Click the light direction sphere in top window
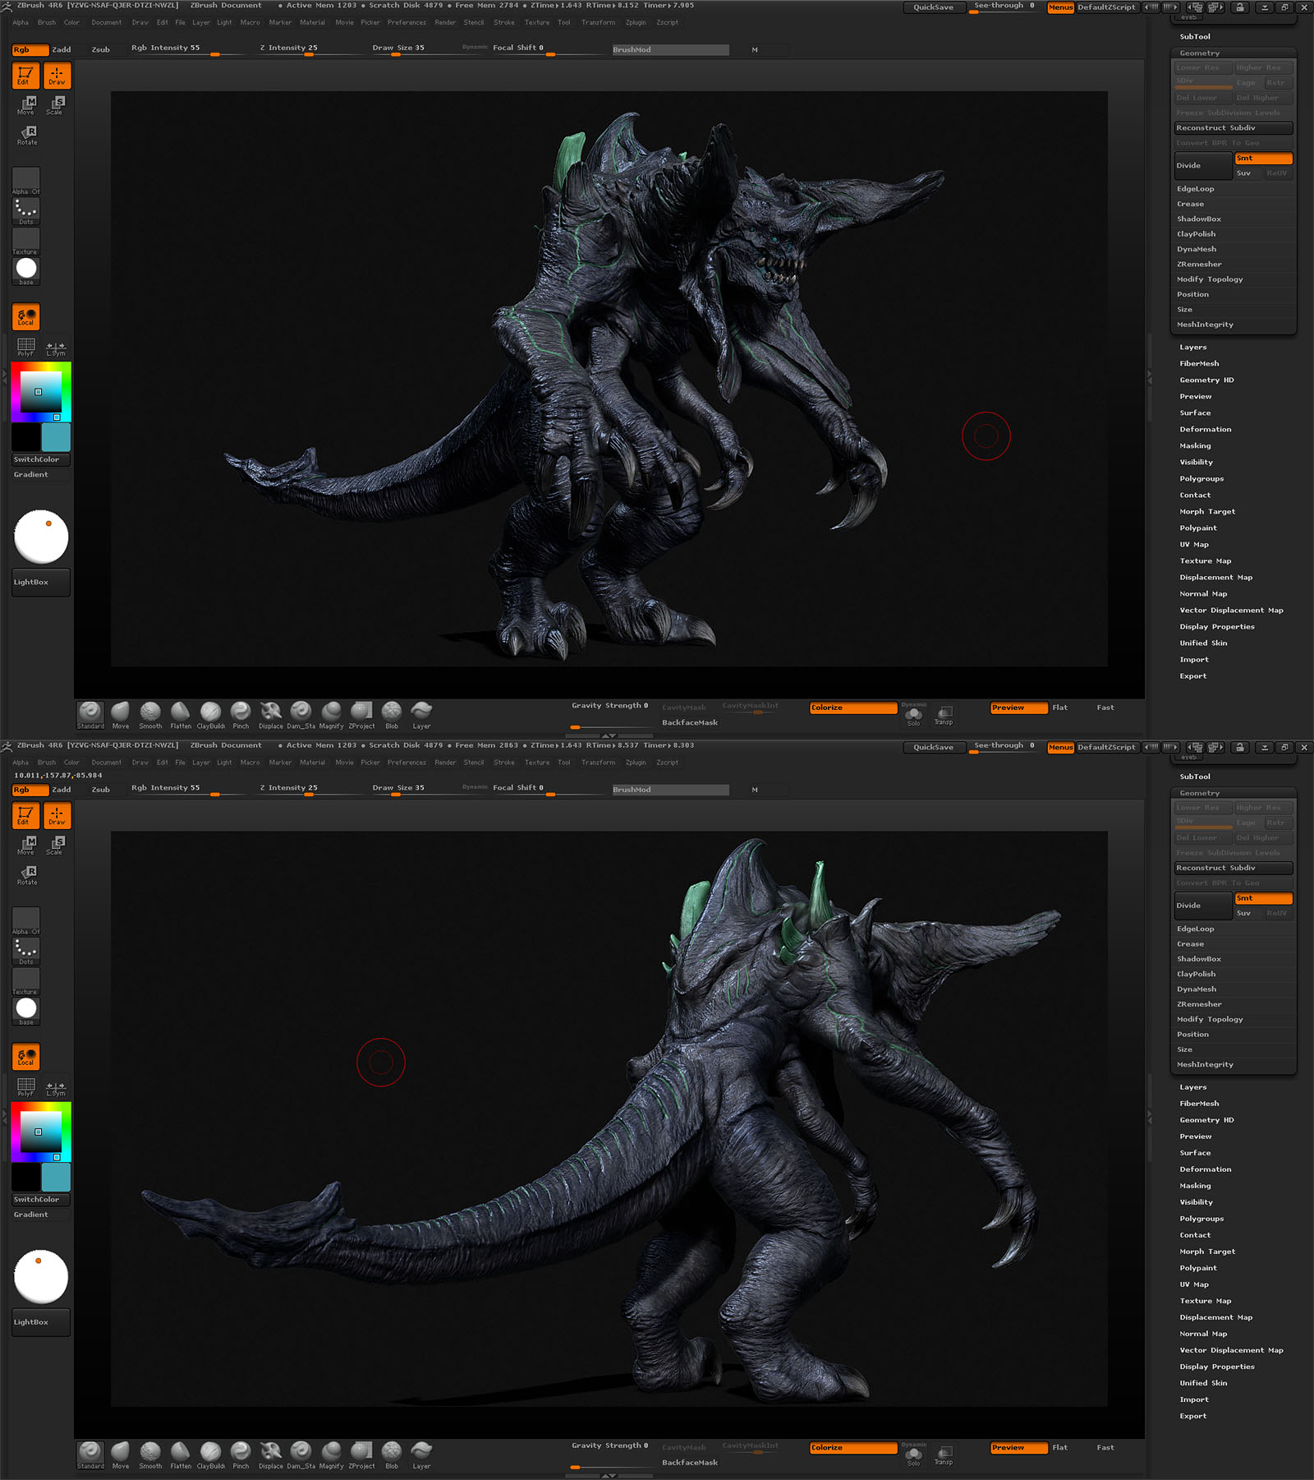The height and width of the screenshot is (1480, 1314). point(41,537)
